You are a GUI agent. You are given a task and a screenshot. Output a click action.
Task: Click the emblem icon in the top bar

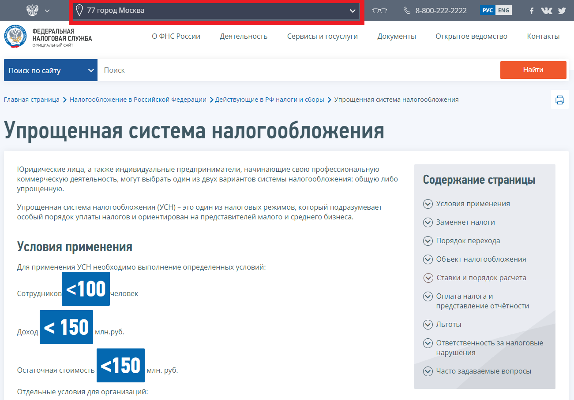pos(32,11)
